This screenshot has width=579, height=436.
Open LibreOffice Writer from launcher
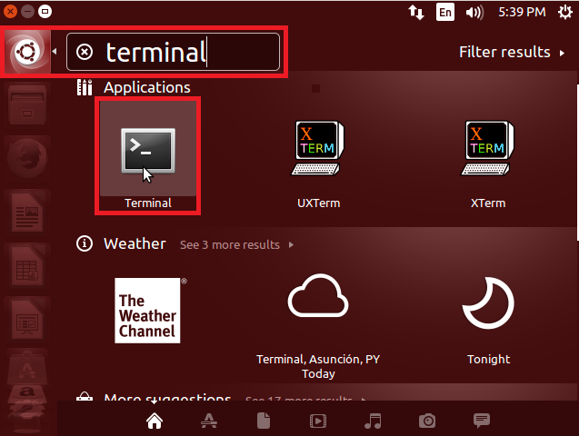coord(27,213)
